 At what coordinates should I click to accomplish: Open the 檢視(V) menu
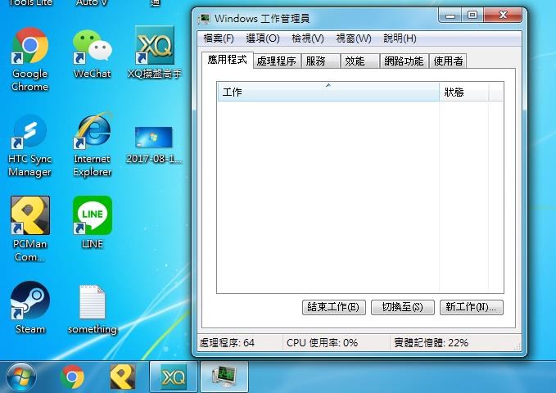[x=308, y=38]
